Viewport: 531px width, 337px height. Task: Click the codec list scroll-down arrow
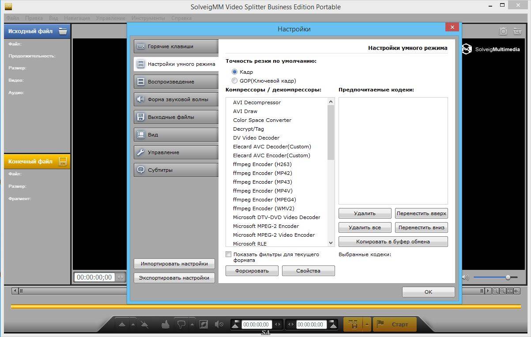point(331,243)
